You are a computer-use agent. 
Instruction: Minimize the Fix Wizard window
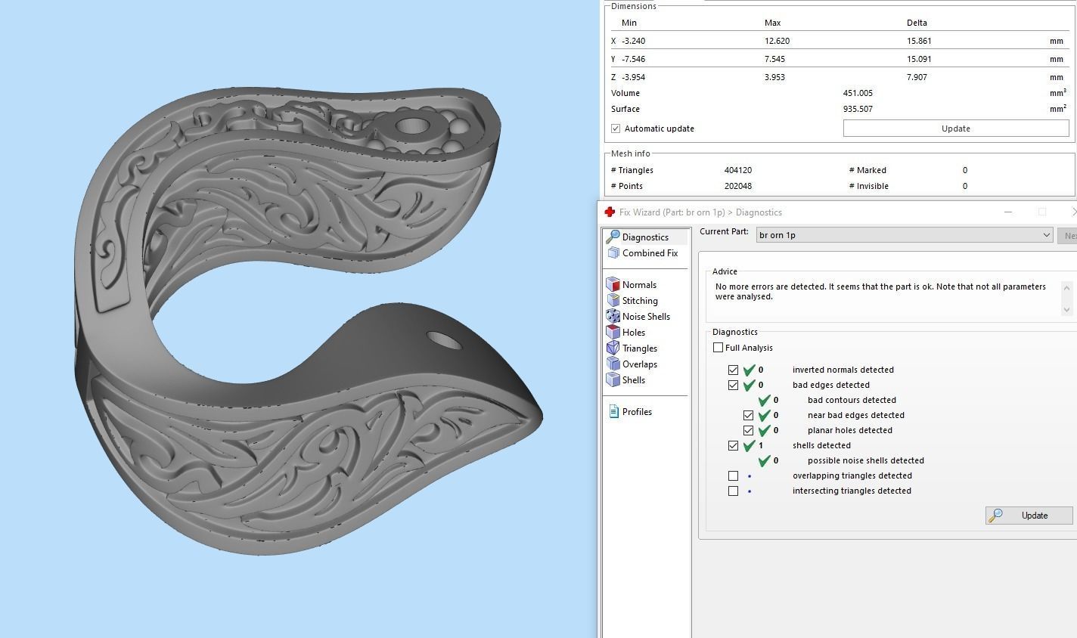1007,212
